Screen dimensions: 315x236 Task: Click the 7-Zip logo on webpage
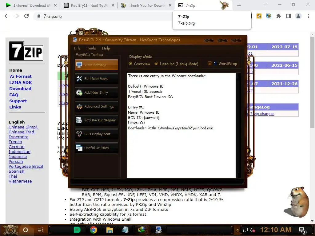(x=26, y=51)
